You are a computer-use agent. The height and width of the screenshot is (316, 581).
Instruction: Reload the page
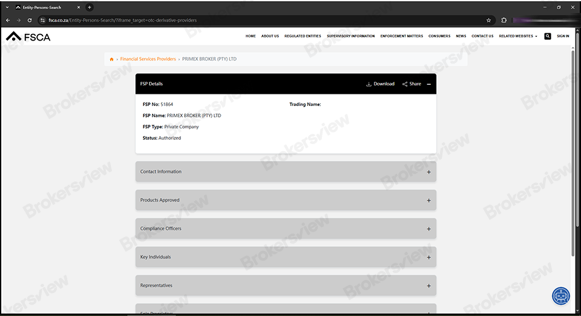30,21
